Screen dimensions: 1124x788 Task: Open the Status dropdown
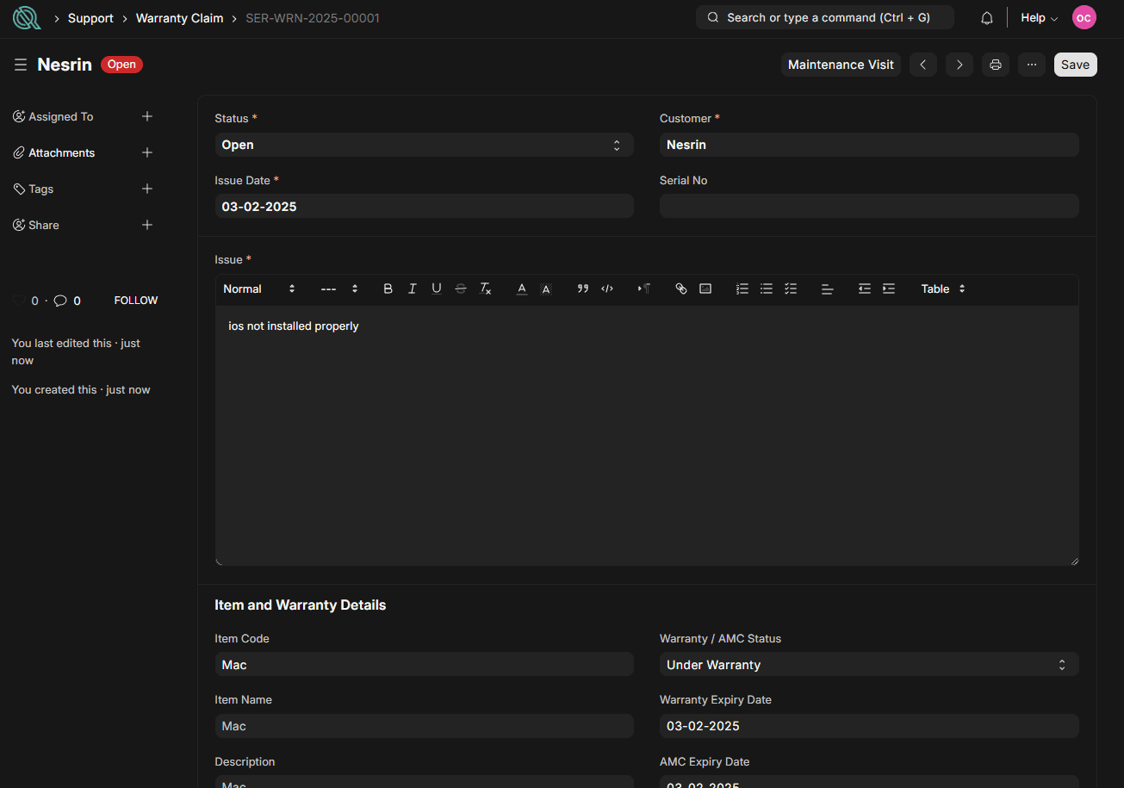pyautogui.click(x=424, y=145)
